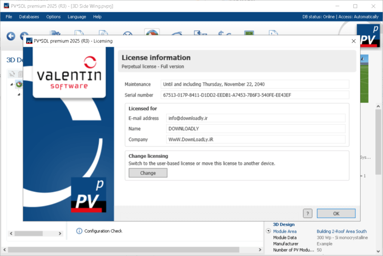Open the Module Area link

click(x=285, y=231)
